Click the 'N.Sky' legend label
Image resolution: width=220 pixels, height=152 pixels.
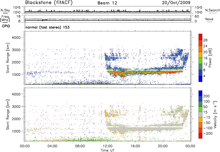click(x=5, y=10)
